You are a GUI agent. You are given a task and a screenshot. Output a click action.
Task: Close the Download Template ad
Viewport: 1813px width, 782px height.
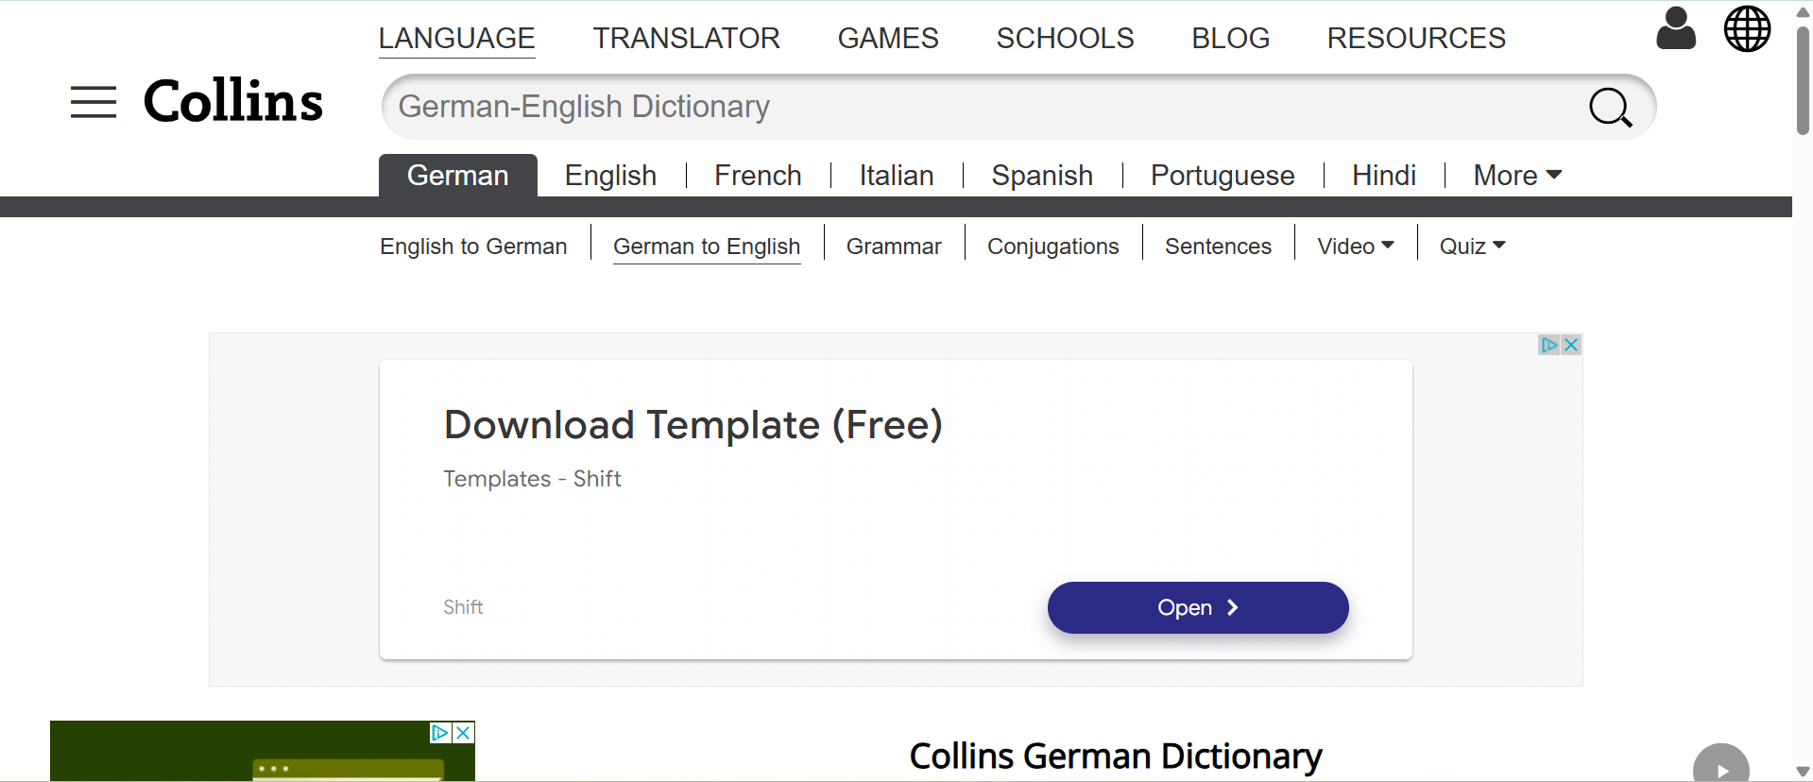pyautogui.click(x=1571, y=345)
